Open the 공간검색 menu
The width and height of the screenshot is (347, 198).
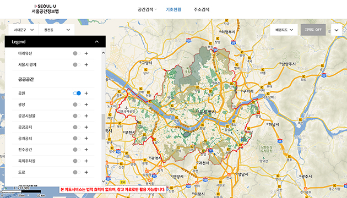click(x=147, y=9)
